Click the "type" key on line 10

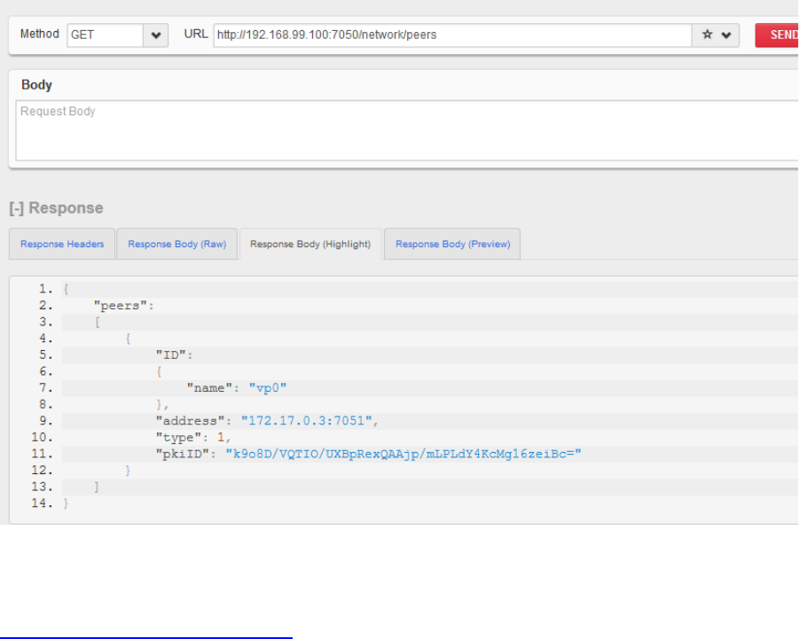tap(178, 437)
